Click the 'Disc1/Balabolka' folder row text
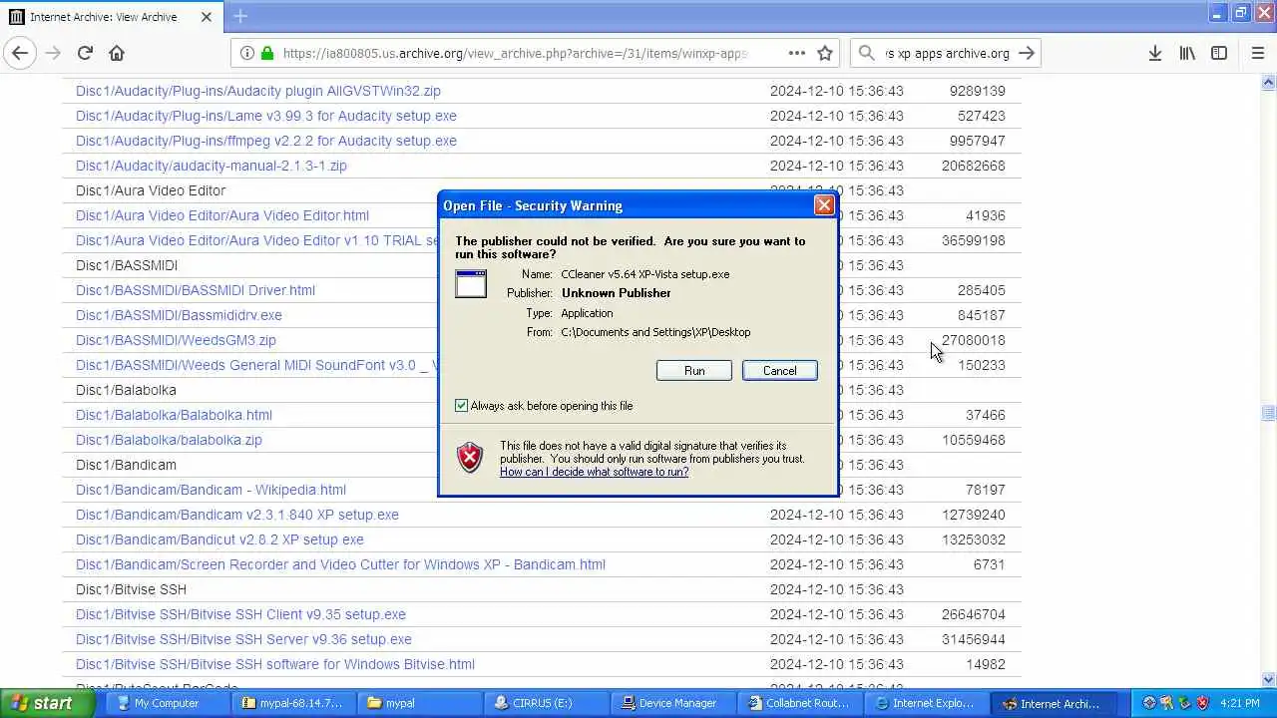The image size is (1277, 718). [126, 390]
